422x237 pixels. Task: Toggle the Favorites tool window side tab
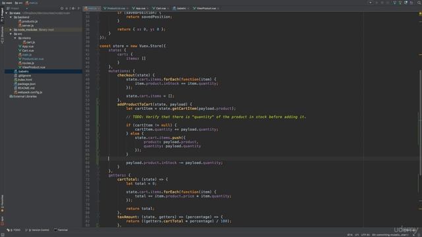coord(2,203)
